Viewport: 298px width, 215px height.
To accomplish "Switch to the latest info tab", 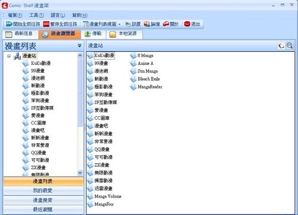I will pyautogui.click(x=20, y=34).
